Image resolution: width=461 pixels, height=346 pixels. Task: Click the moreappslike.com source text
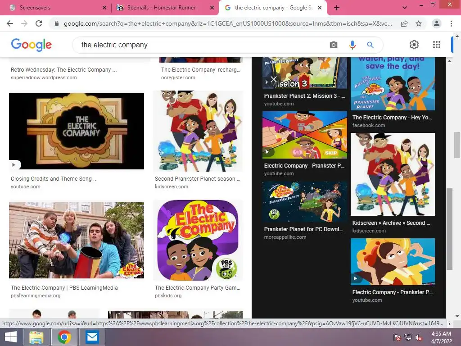(285, 237)
